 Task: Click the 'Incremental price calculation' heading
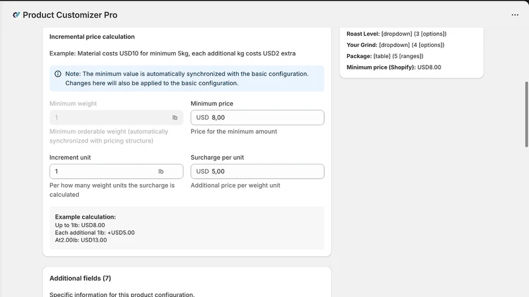coord(92,37)
